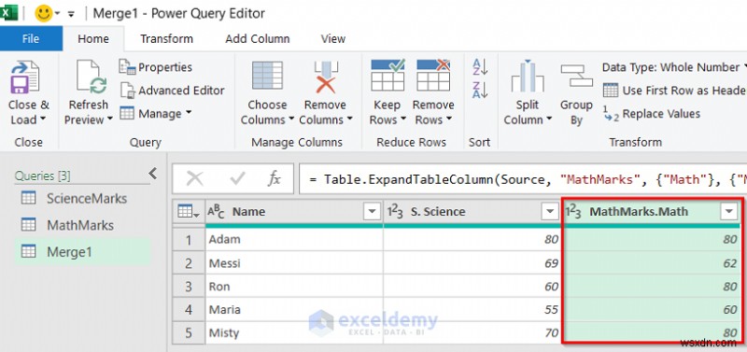
Task: Open the Refresh Preview dropdown
Action: 109,120
